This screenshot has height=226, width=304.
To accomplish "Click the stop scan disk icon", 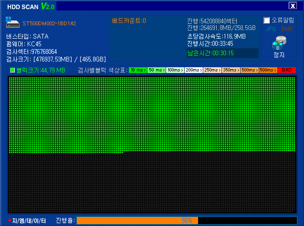I will click(x=279, y=43).
